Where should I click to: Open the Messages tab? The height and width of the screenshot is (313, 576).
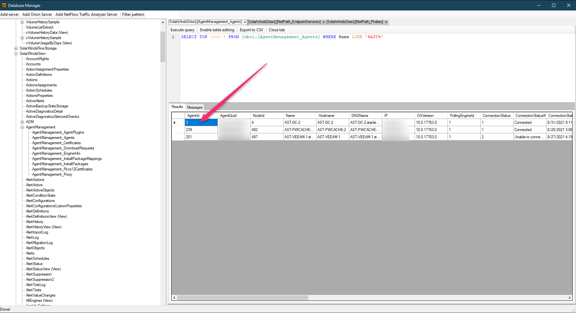point(195,107)
